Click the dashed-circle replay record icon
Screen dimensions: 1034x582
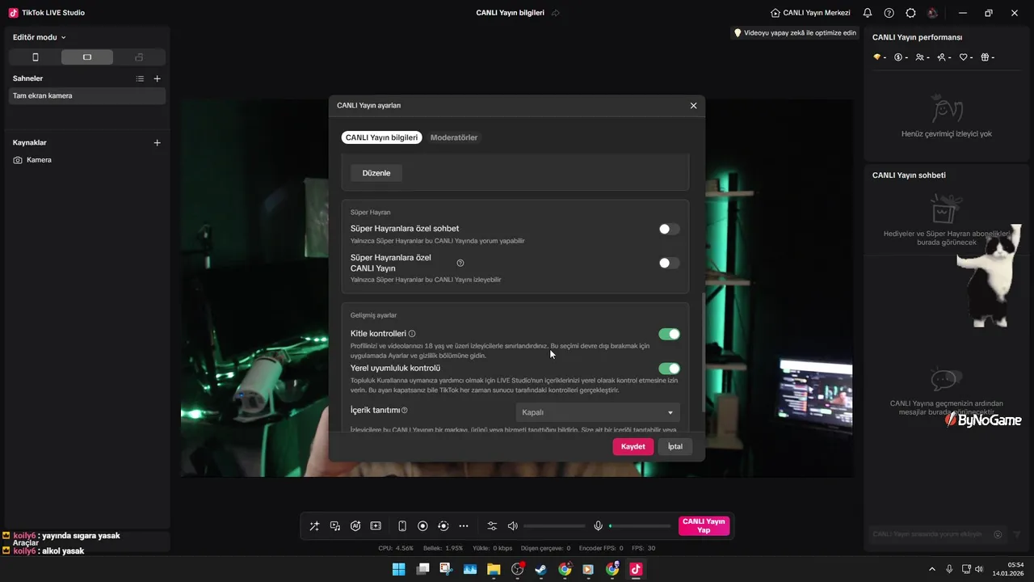pos(443,526)
